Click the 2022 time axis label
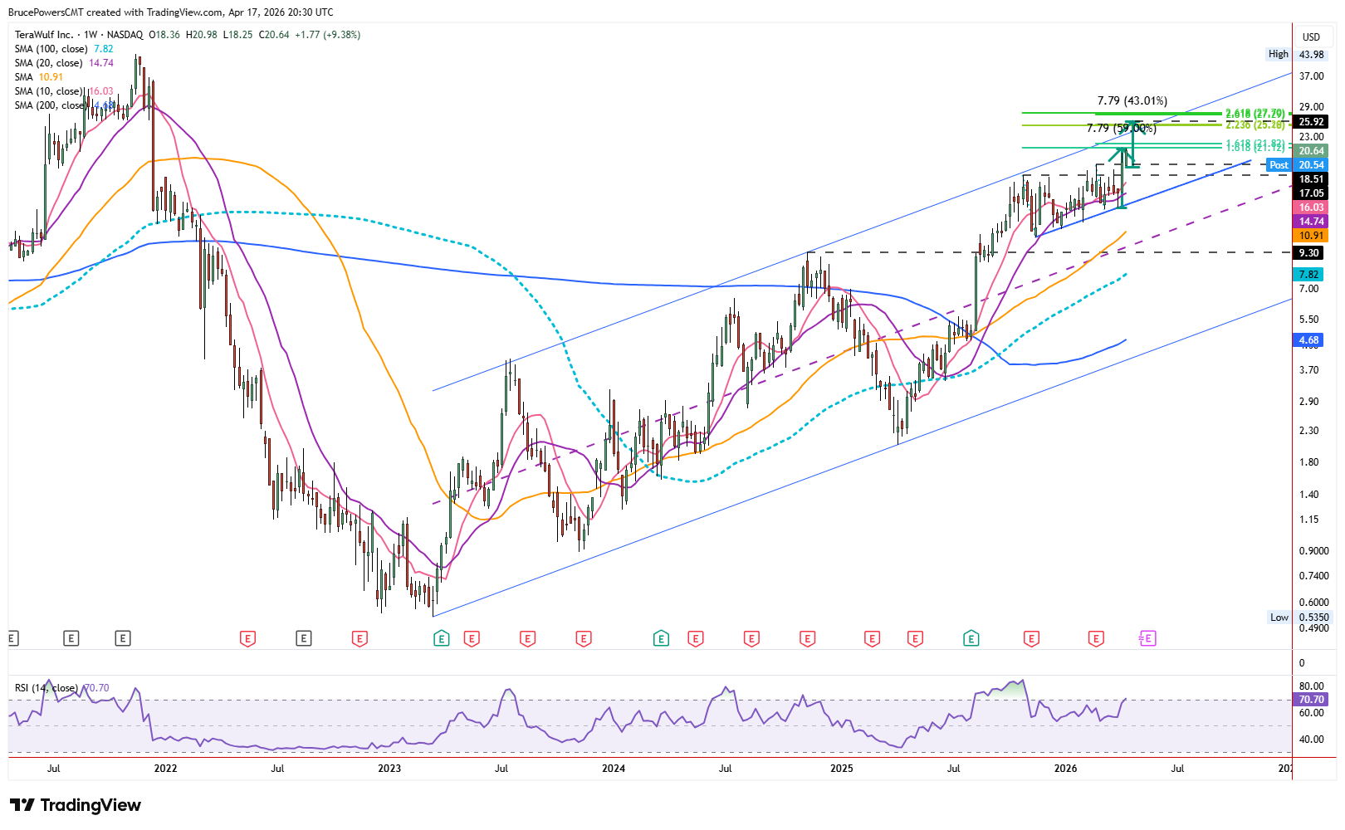The height and width of the screenshot is (830, 1345). (165, 769)
